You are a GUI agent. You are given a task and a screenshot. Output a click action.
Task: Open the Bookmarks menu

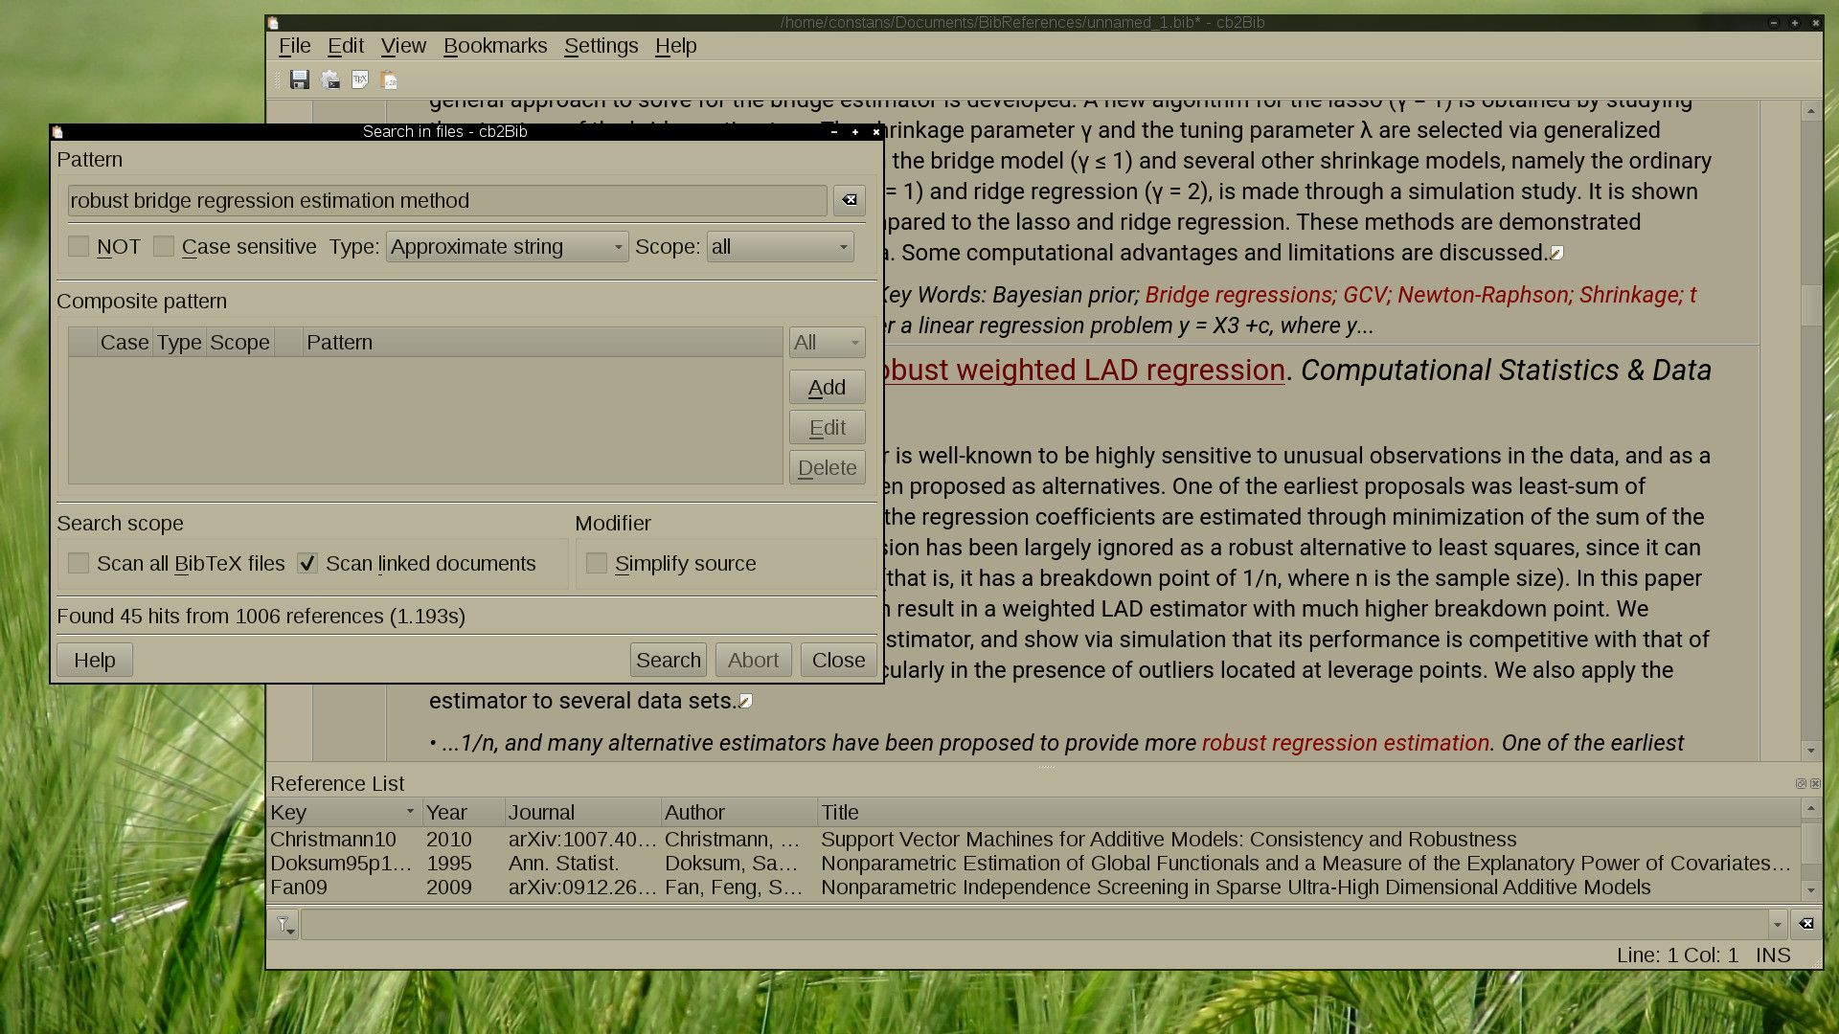tap(495, 45)
